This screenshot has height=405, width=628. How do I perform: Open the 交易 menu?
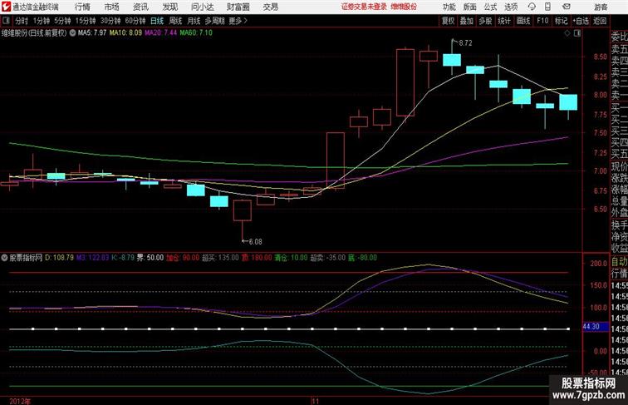(x=270, y=7)
